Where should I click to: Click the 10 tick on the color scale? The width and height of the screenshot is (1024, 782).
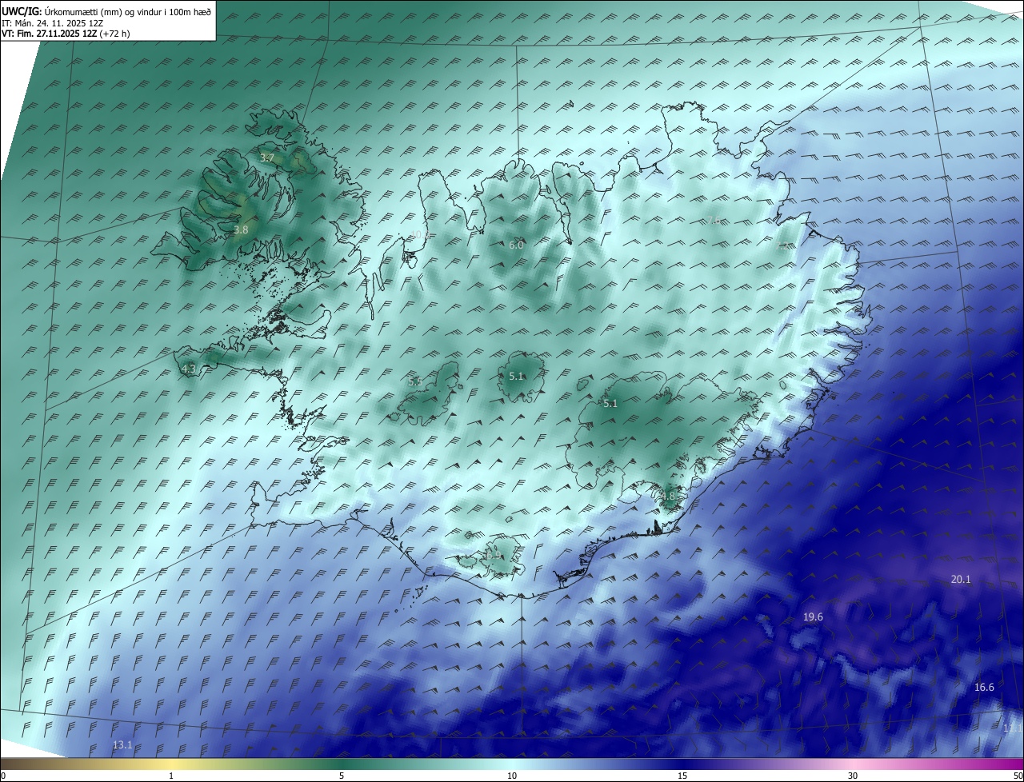tap(512, 776)
